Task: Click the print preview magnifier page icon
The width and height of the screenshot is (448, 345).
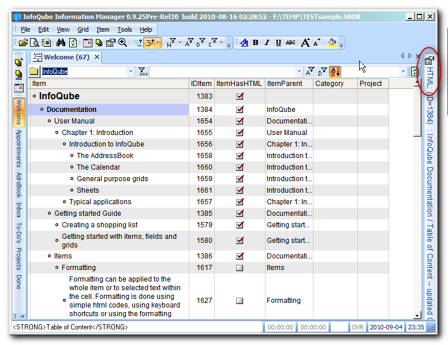Action: pos(35,43)
